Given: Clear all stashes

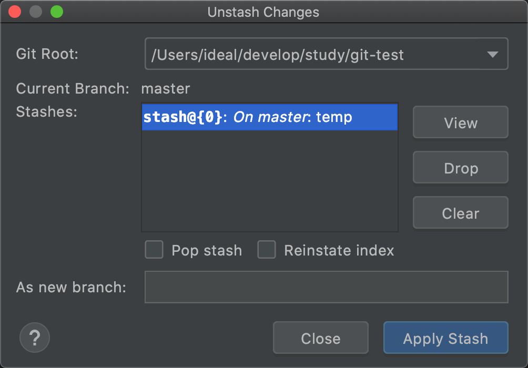Looking at the screenshot, I should point(460,213).
